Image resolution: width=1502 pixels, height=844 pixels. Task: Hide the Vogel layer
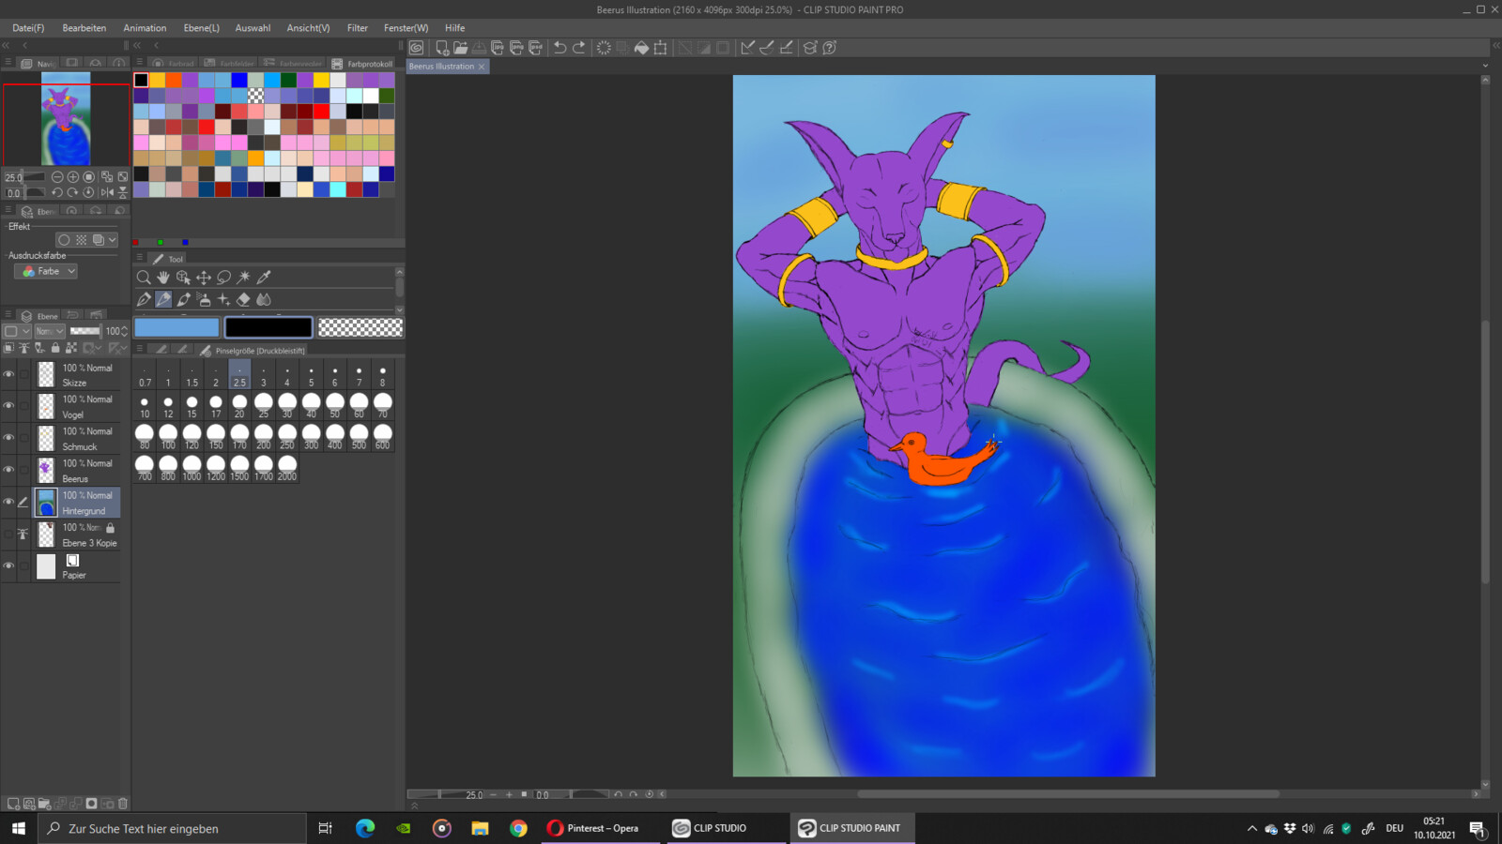pos(8,406)
